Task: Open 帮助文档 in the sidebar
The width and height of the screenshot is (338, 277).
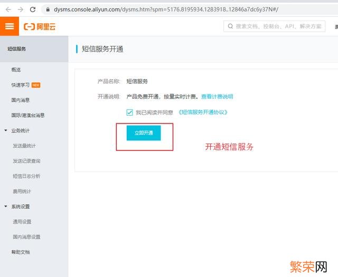Action: click(x=21, y=252)
